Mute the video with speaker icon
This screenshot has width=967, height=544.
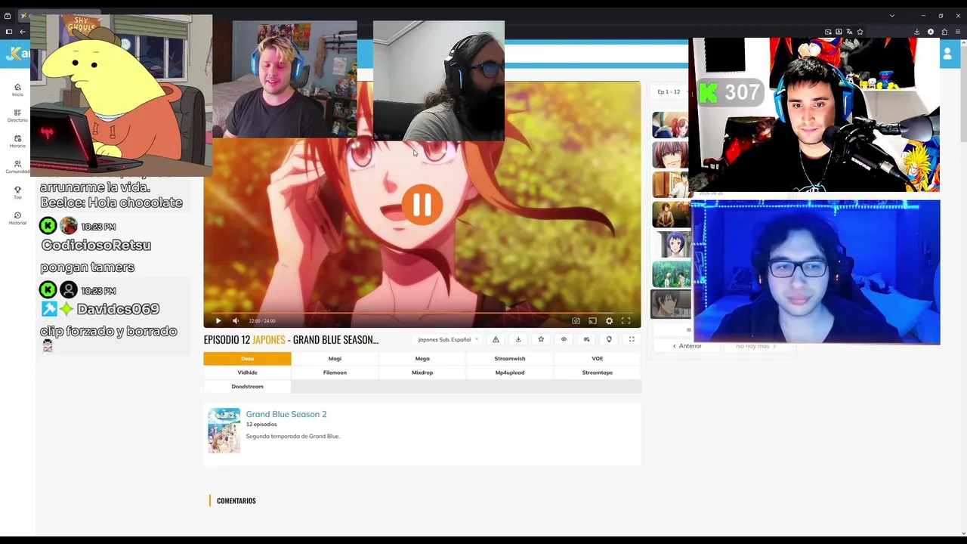tap(236, 321)
